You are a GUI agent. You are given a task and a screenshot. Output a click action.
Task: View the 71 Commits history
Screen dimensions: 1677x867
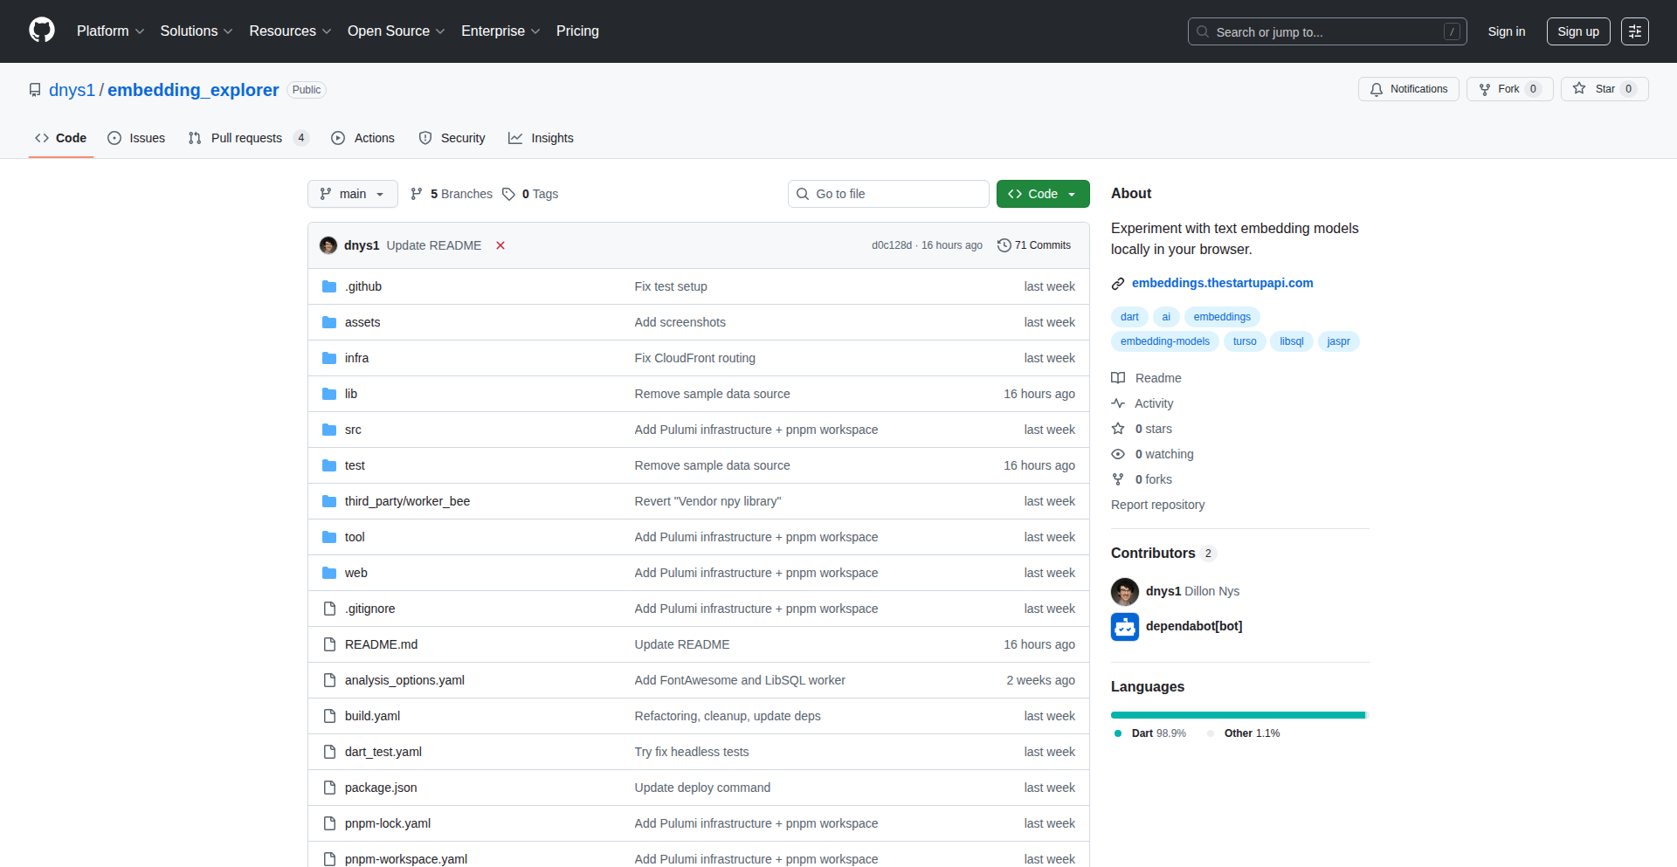pos(1034,245)
